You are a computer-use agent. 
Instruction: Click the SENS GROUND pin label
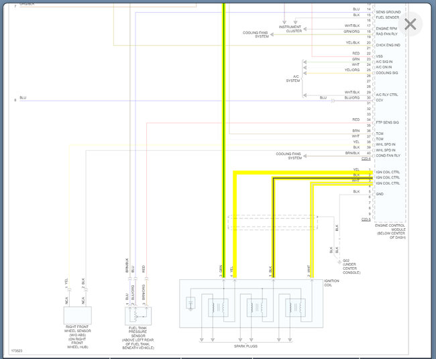[x=388, y=12]
